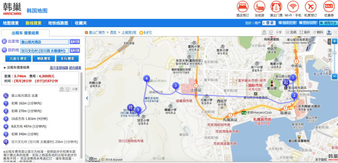338x163 pixels.
Task: Collapse the left panel with the arrow handle
Action: click(x=87, y=98)
